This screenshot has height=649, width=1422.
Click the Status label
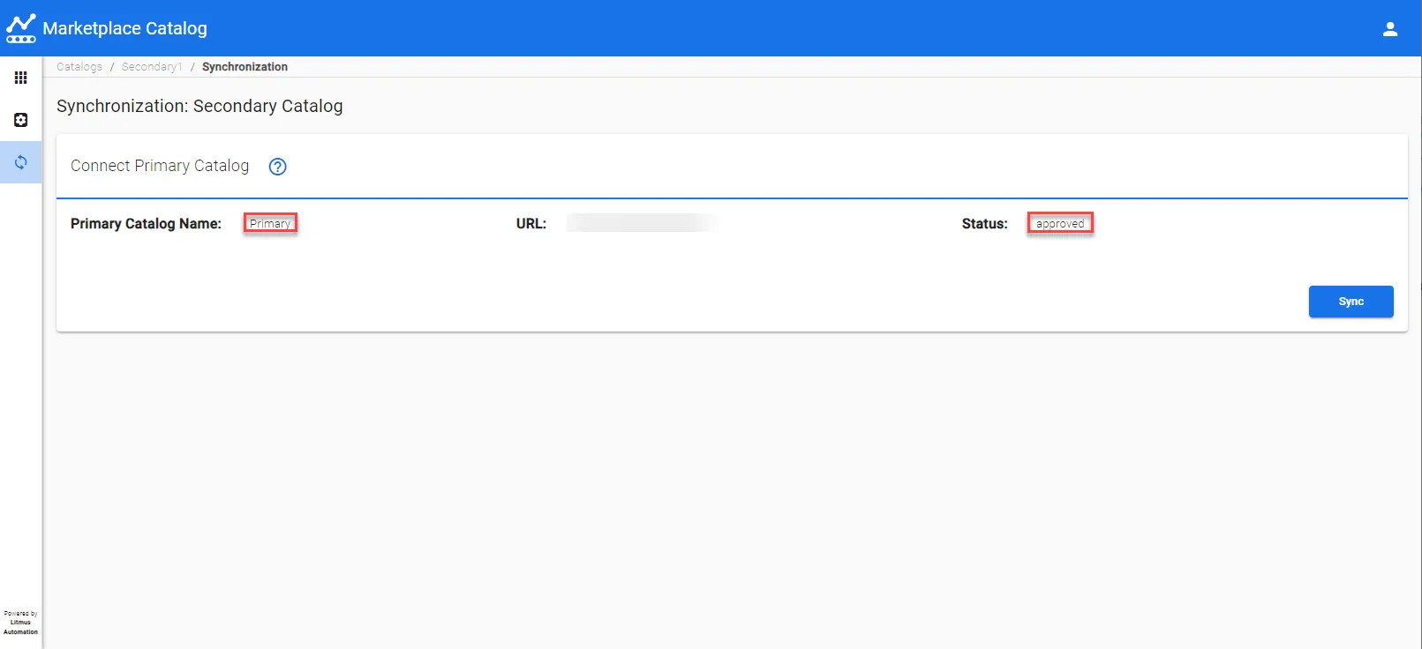[x=985, y=224]
